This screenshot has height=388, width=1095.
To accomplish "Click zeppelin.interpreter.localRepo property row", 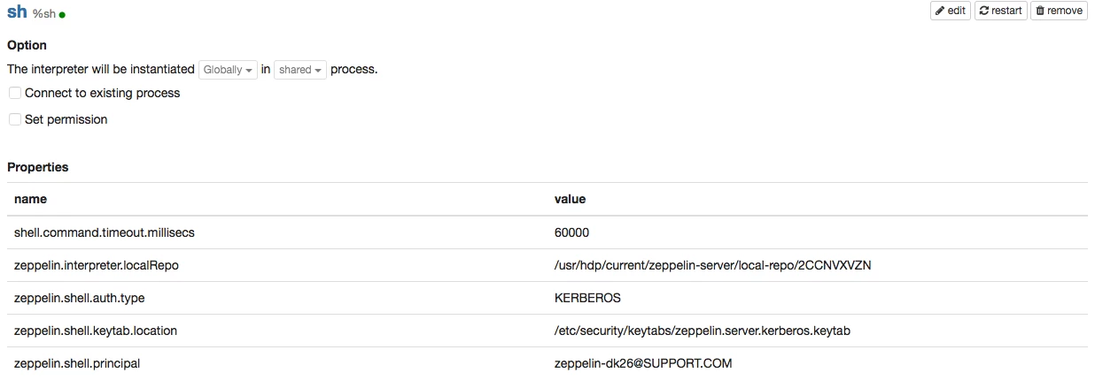I will (547, 265).
